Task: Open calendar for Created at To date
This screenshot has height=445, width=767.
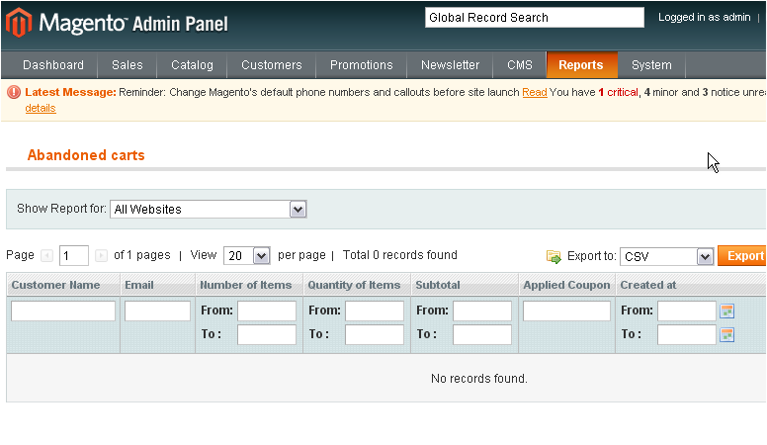Action: 727,334
